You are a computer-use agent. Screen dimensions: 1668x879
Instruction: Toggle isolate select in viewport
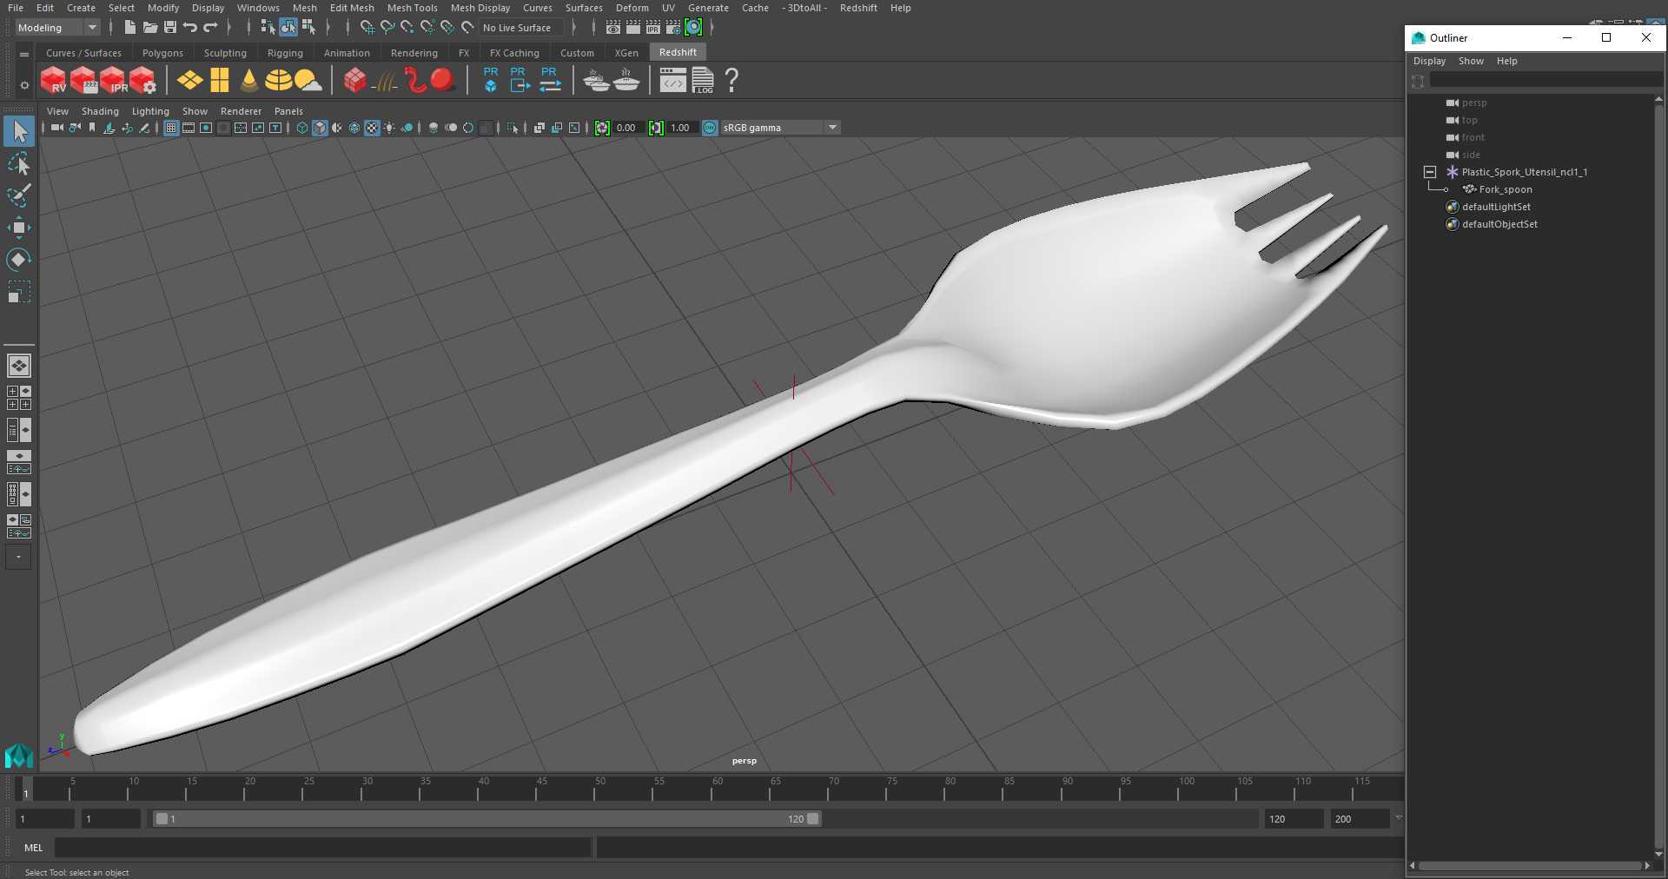point(513,128)
